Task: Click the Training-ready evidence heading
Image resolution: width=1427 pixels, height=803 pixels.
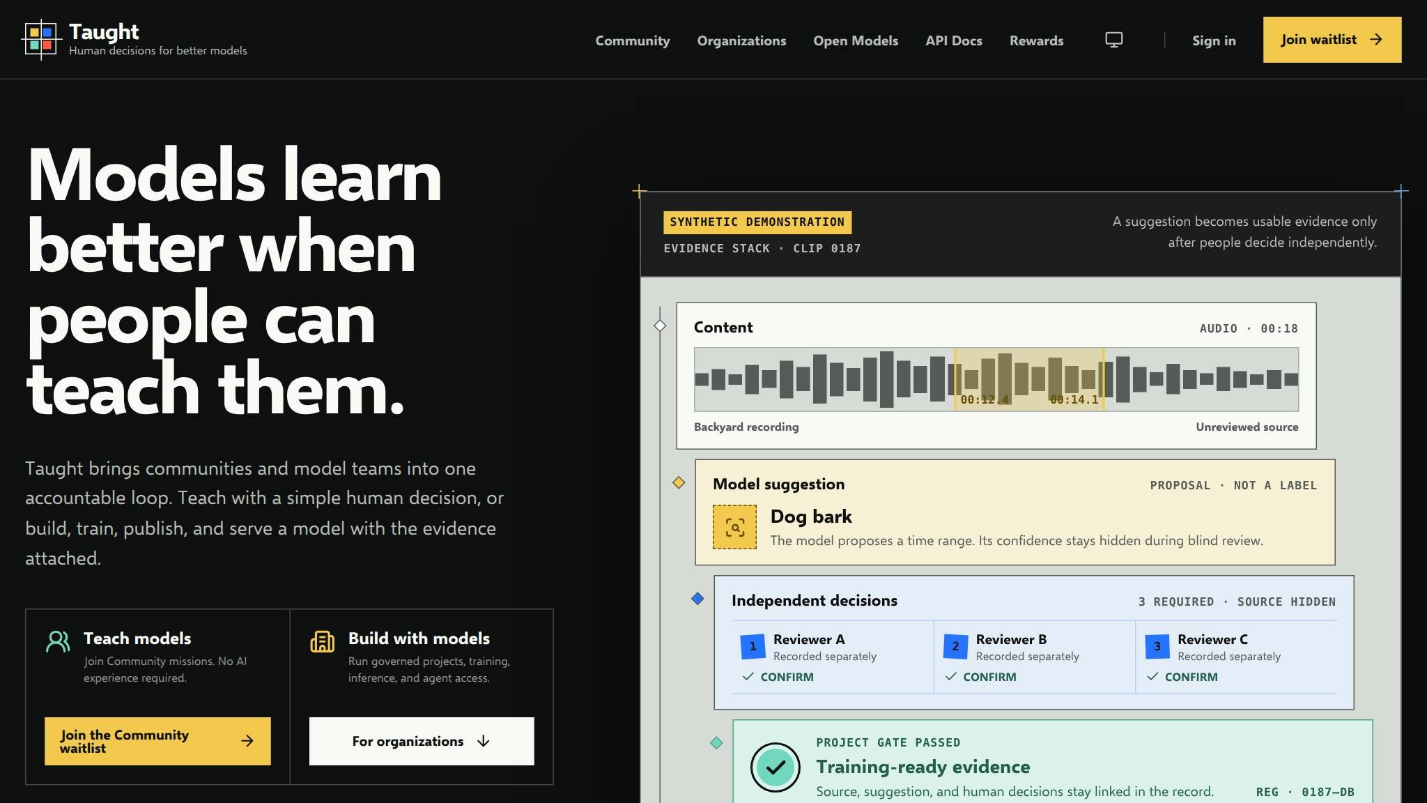Action: pyautogui.click(x=923, y=767)
